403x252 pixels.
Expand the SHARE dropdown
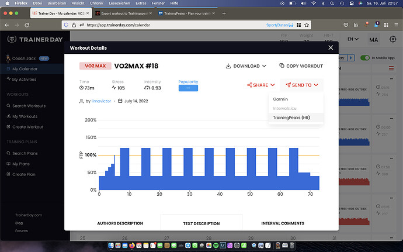[x=261, y=85]
